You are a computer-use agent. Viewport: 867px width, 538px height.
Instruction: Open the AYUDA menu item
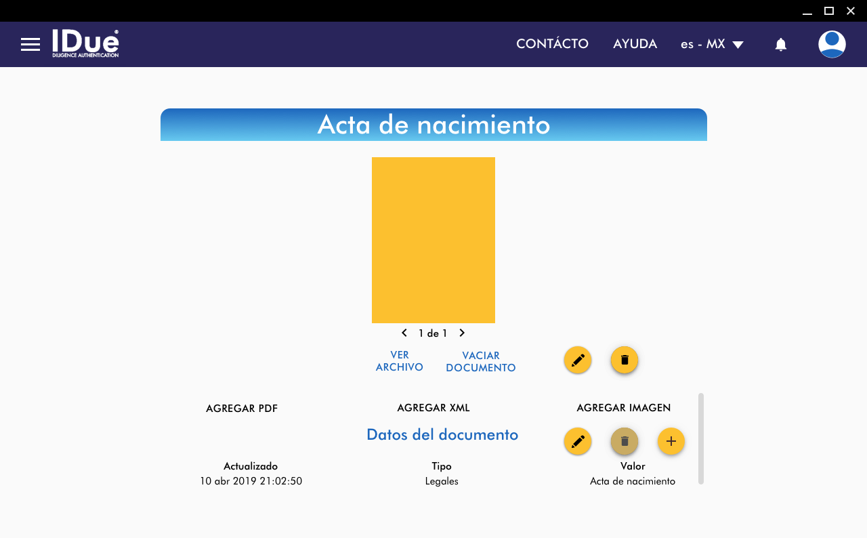click(635, 44)
